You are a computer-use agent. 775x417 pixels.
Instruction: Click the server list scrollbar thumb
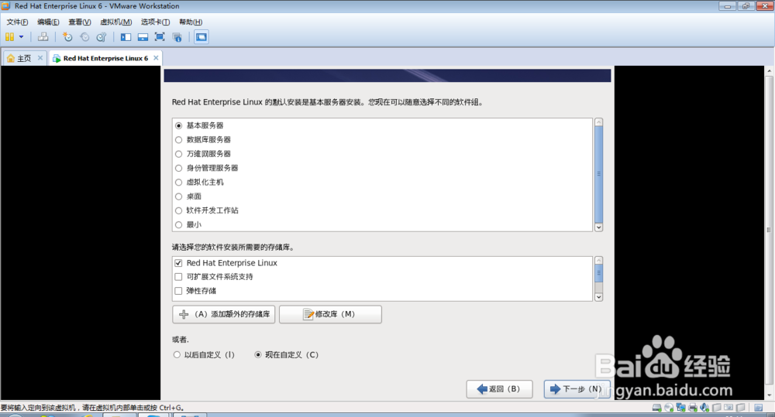pos(598,174)
